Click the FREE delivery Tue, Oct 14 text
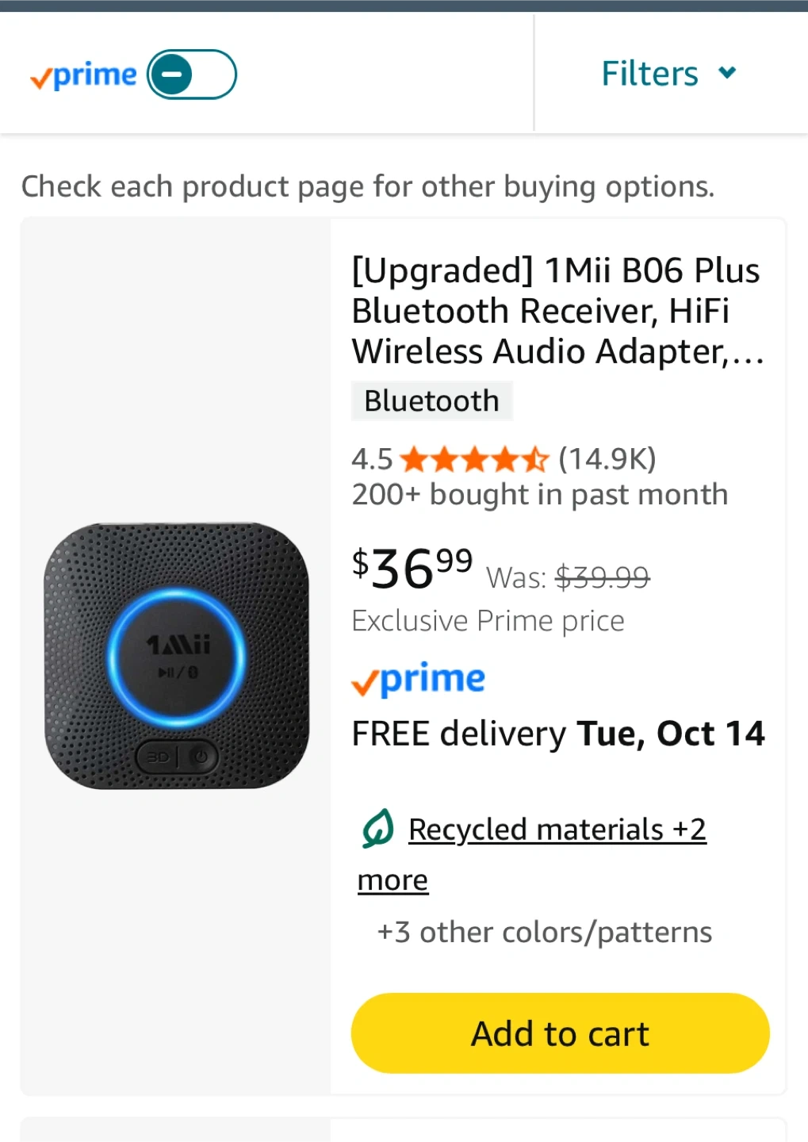 tap(558, 734)
